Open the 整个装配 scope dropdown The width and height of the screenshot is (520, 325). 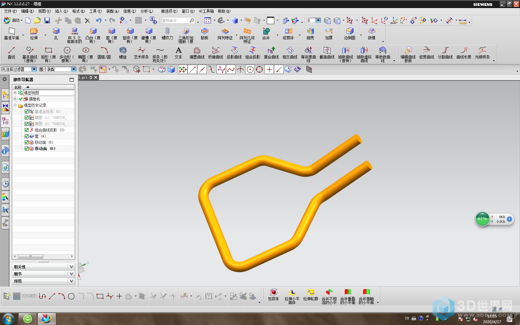[x=73, y=69]
